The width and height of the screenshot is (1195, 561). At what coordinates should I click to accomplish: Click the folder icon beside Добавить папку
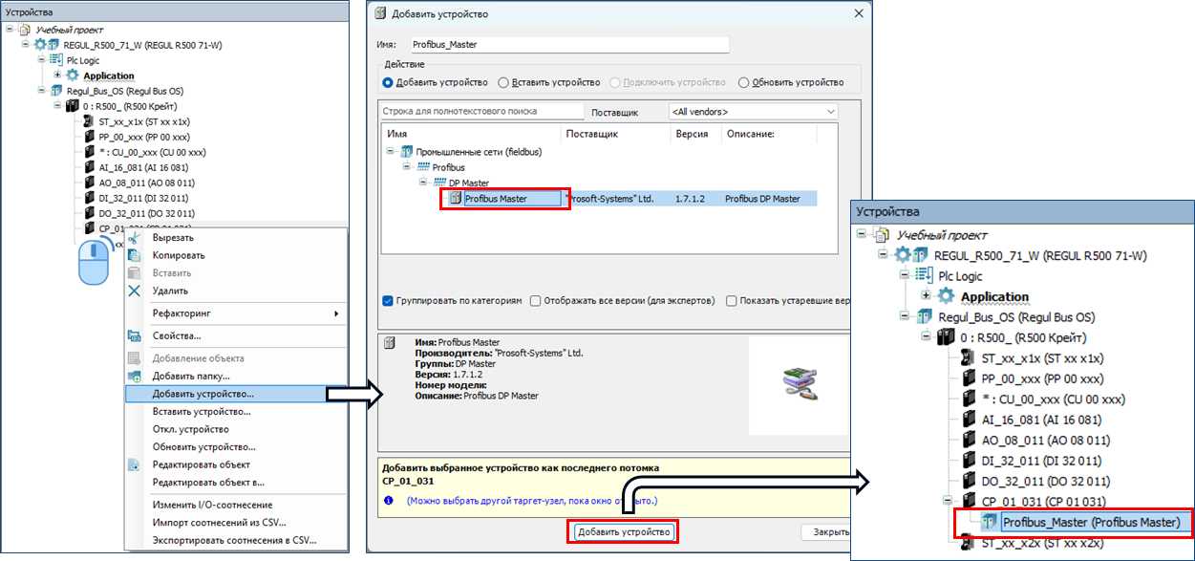(135, 377)
